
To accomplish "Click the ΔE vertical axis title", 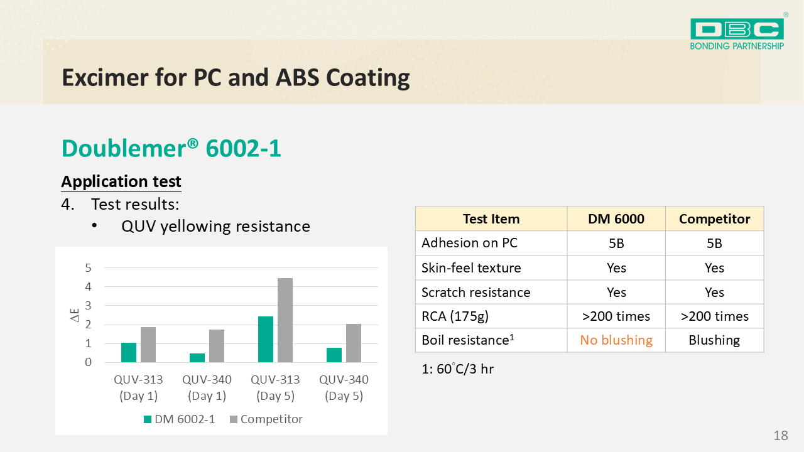I will click(x=75, y=315).
